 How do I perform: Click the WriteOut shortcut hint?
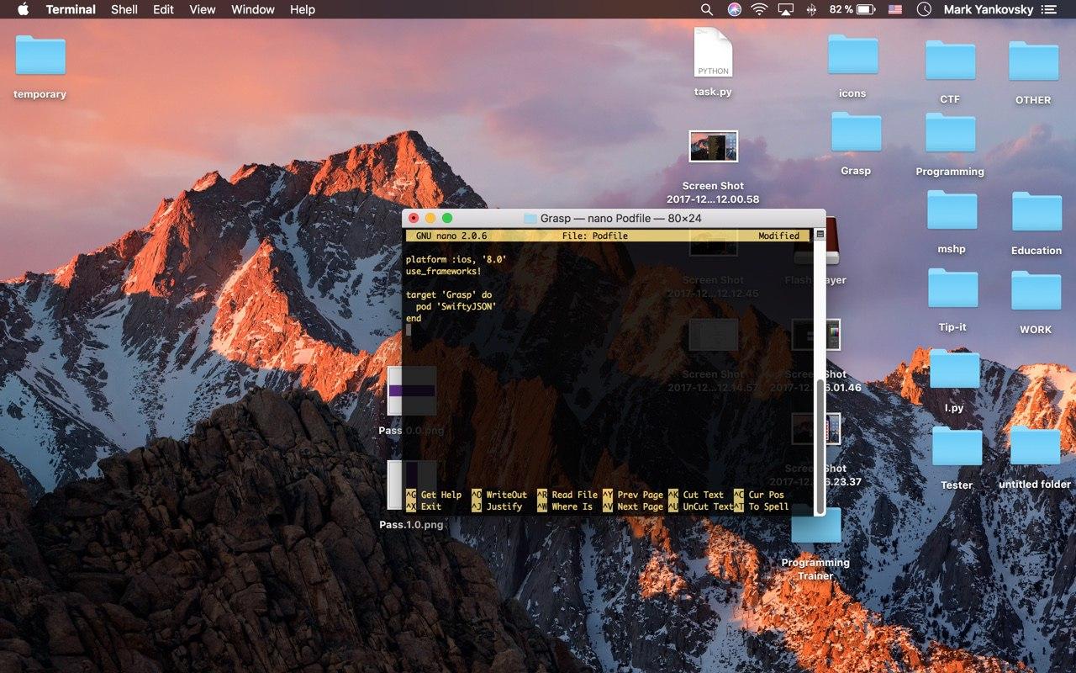(499, 495)
